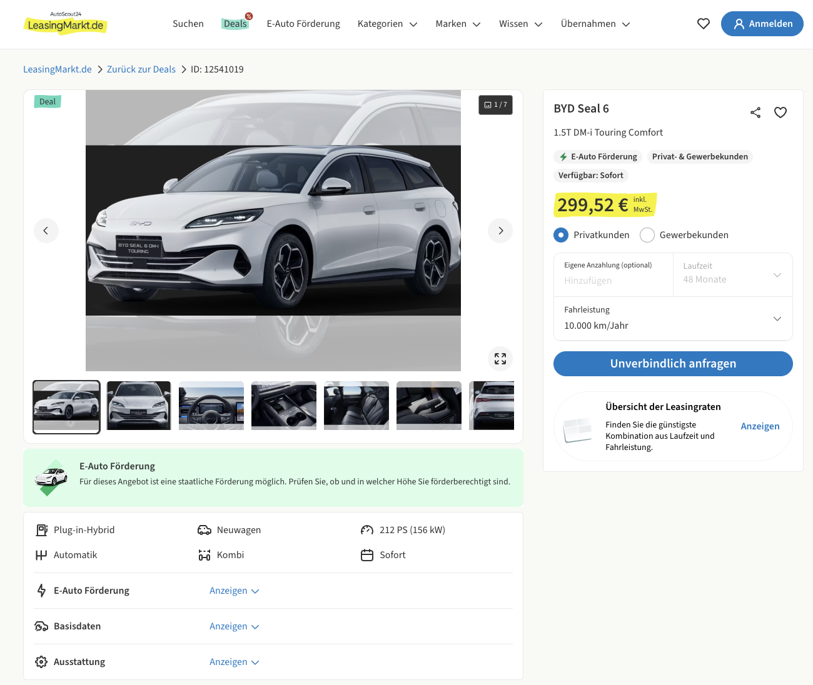Screen dimensions: 813x685
Task: Open the Marken menu
Action: [458, 24]
